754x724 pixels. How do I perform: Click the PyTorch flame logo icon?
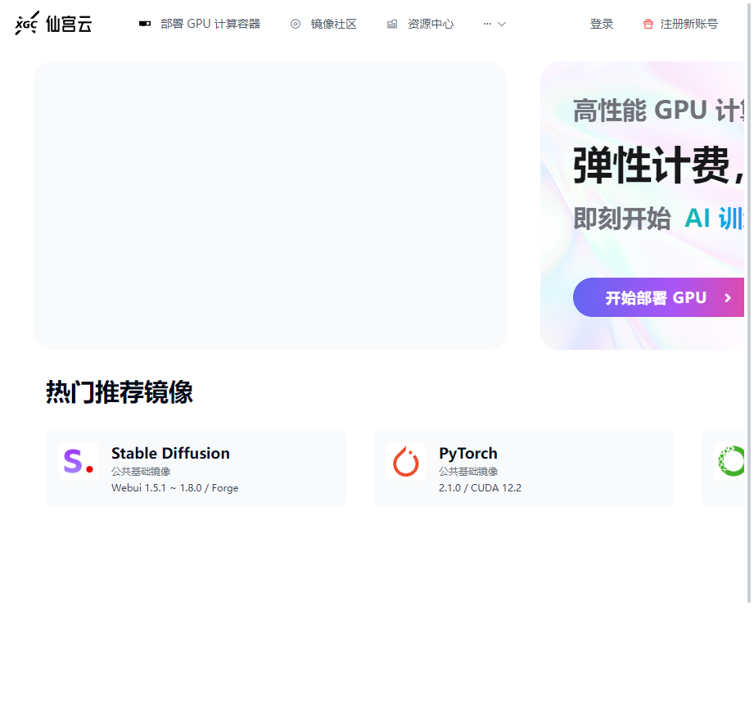(x=406, y=461)
